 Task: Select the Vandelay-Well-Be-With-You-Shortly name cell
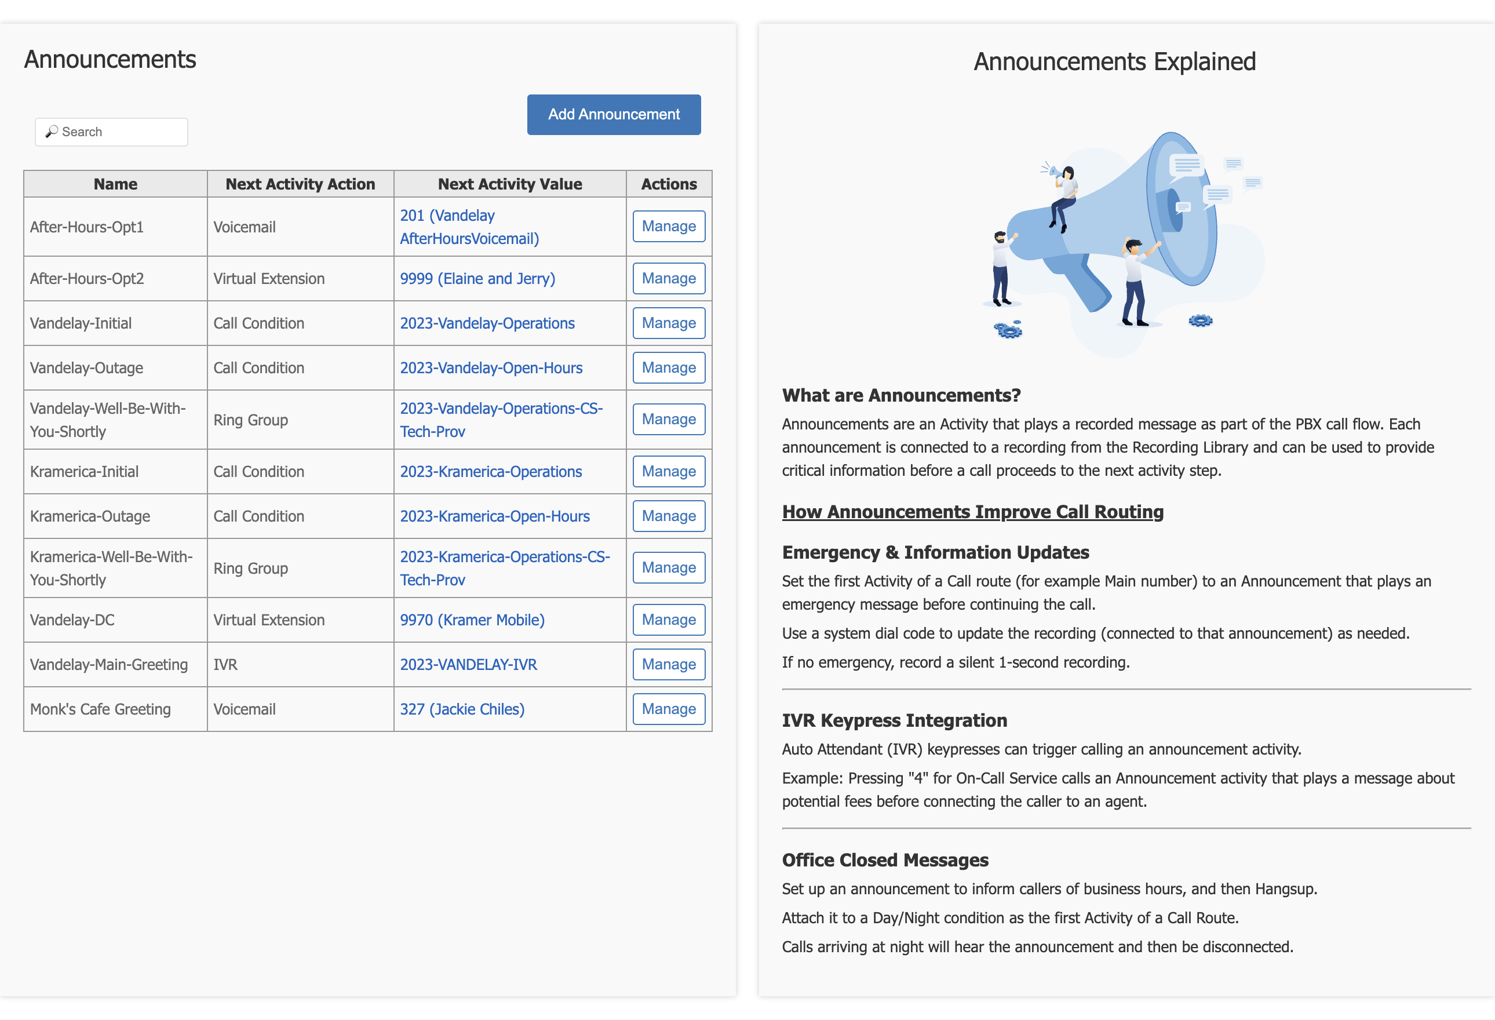click(115, 420)
